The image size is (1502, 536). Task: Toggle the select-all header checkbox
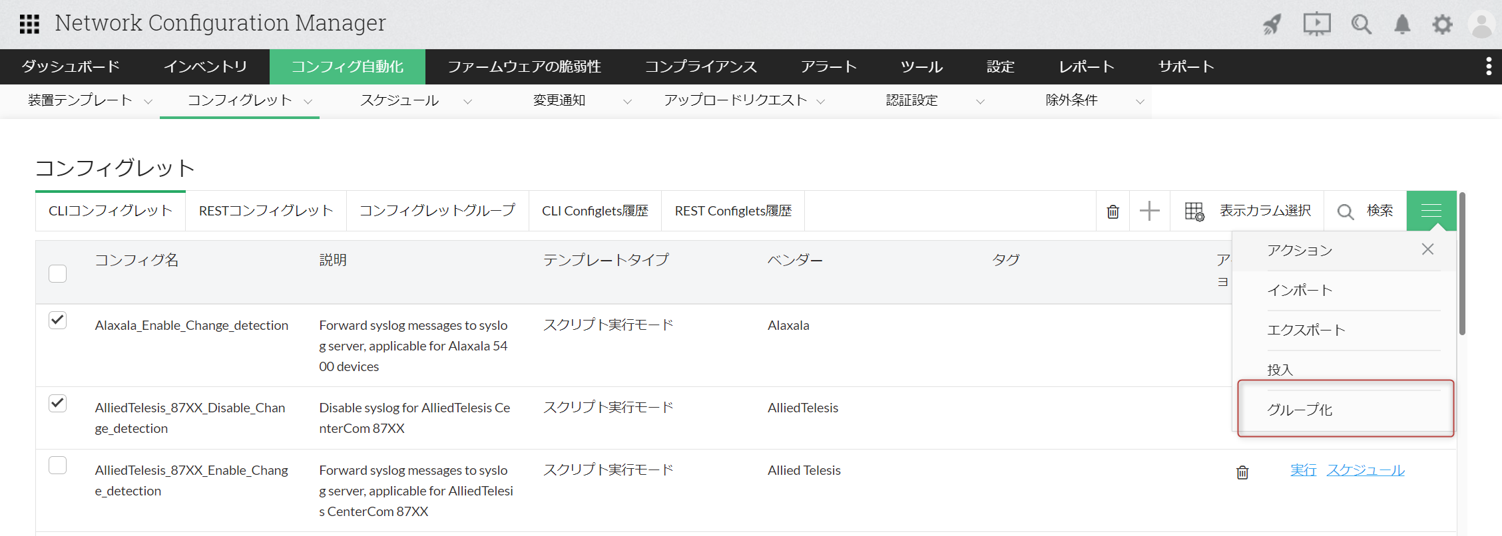coord(58,273)
